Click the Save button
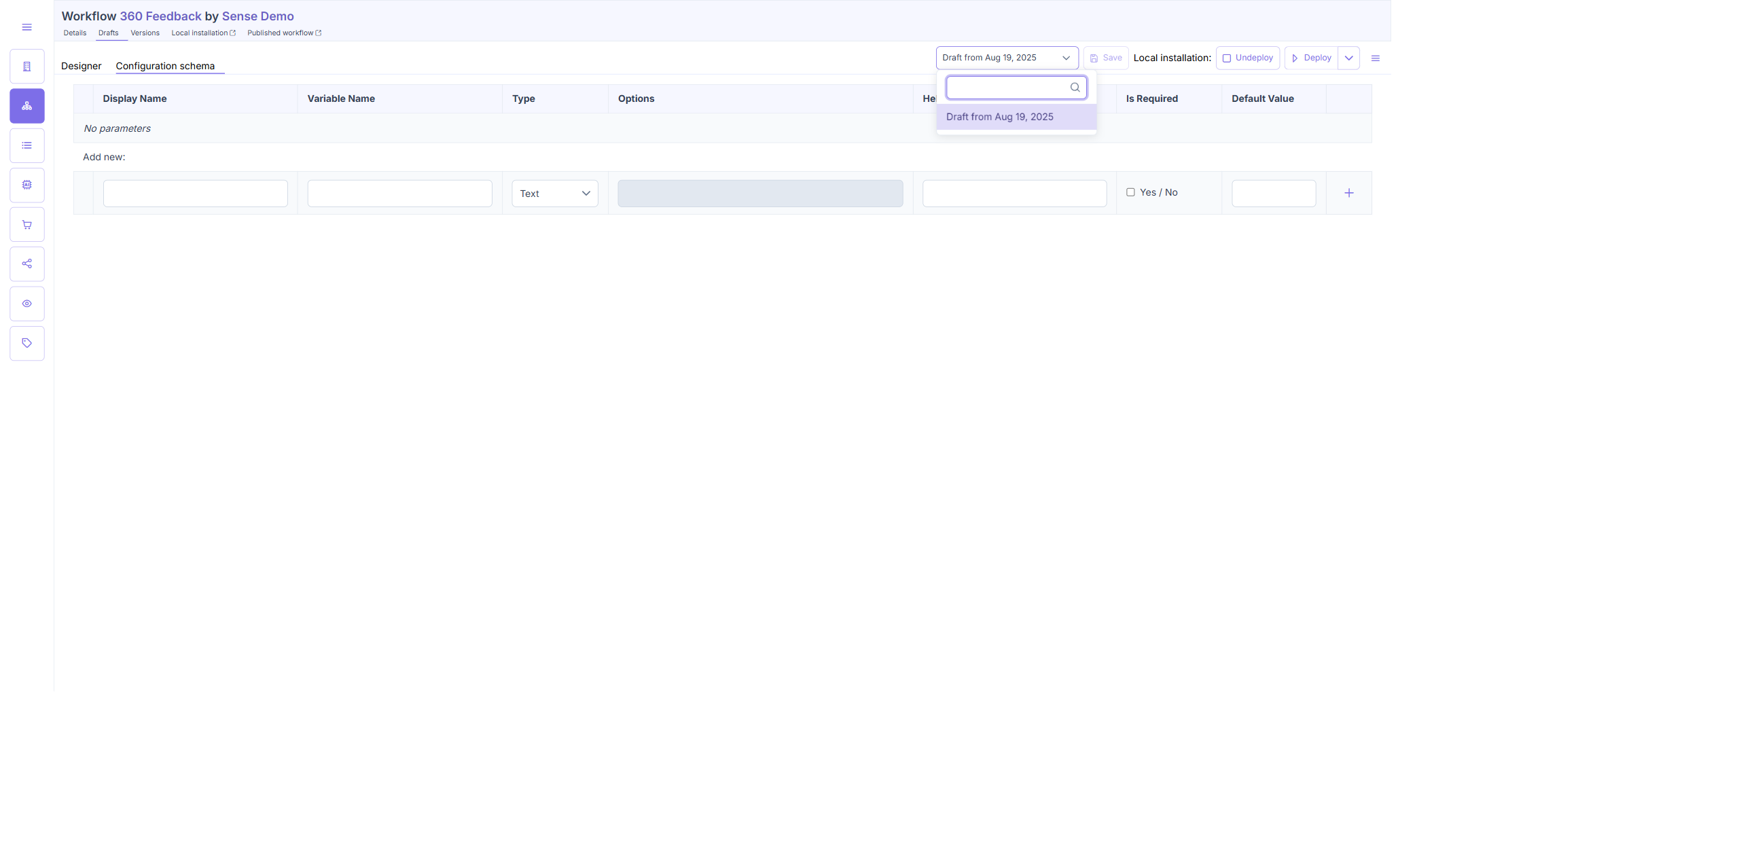1739x864 pixels. click(x=1106, y=58)
